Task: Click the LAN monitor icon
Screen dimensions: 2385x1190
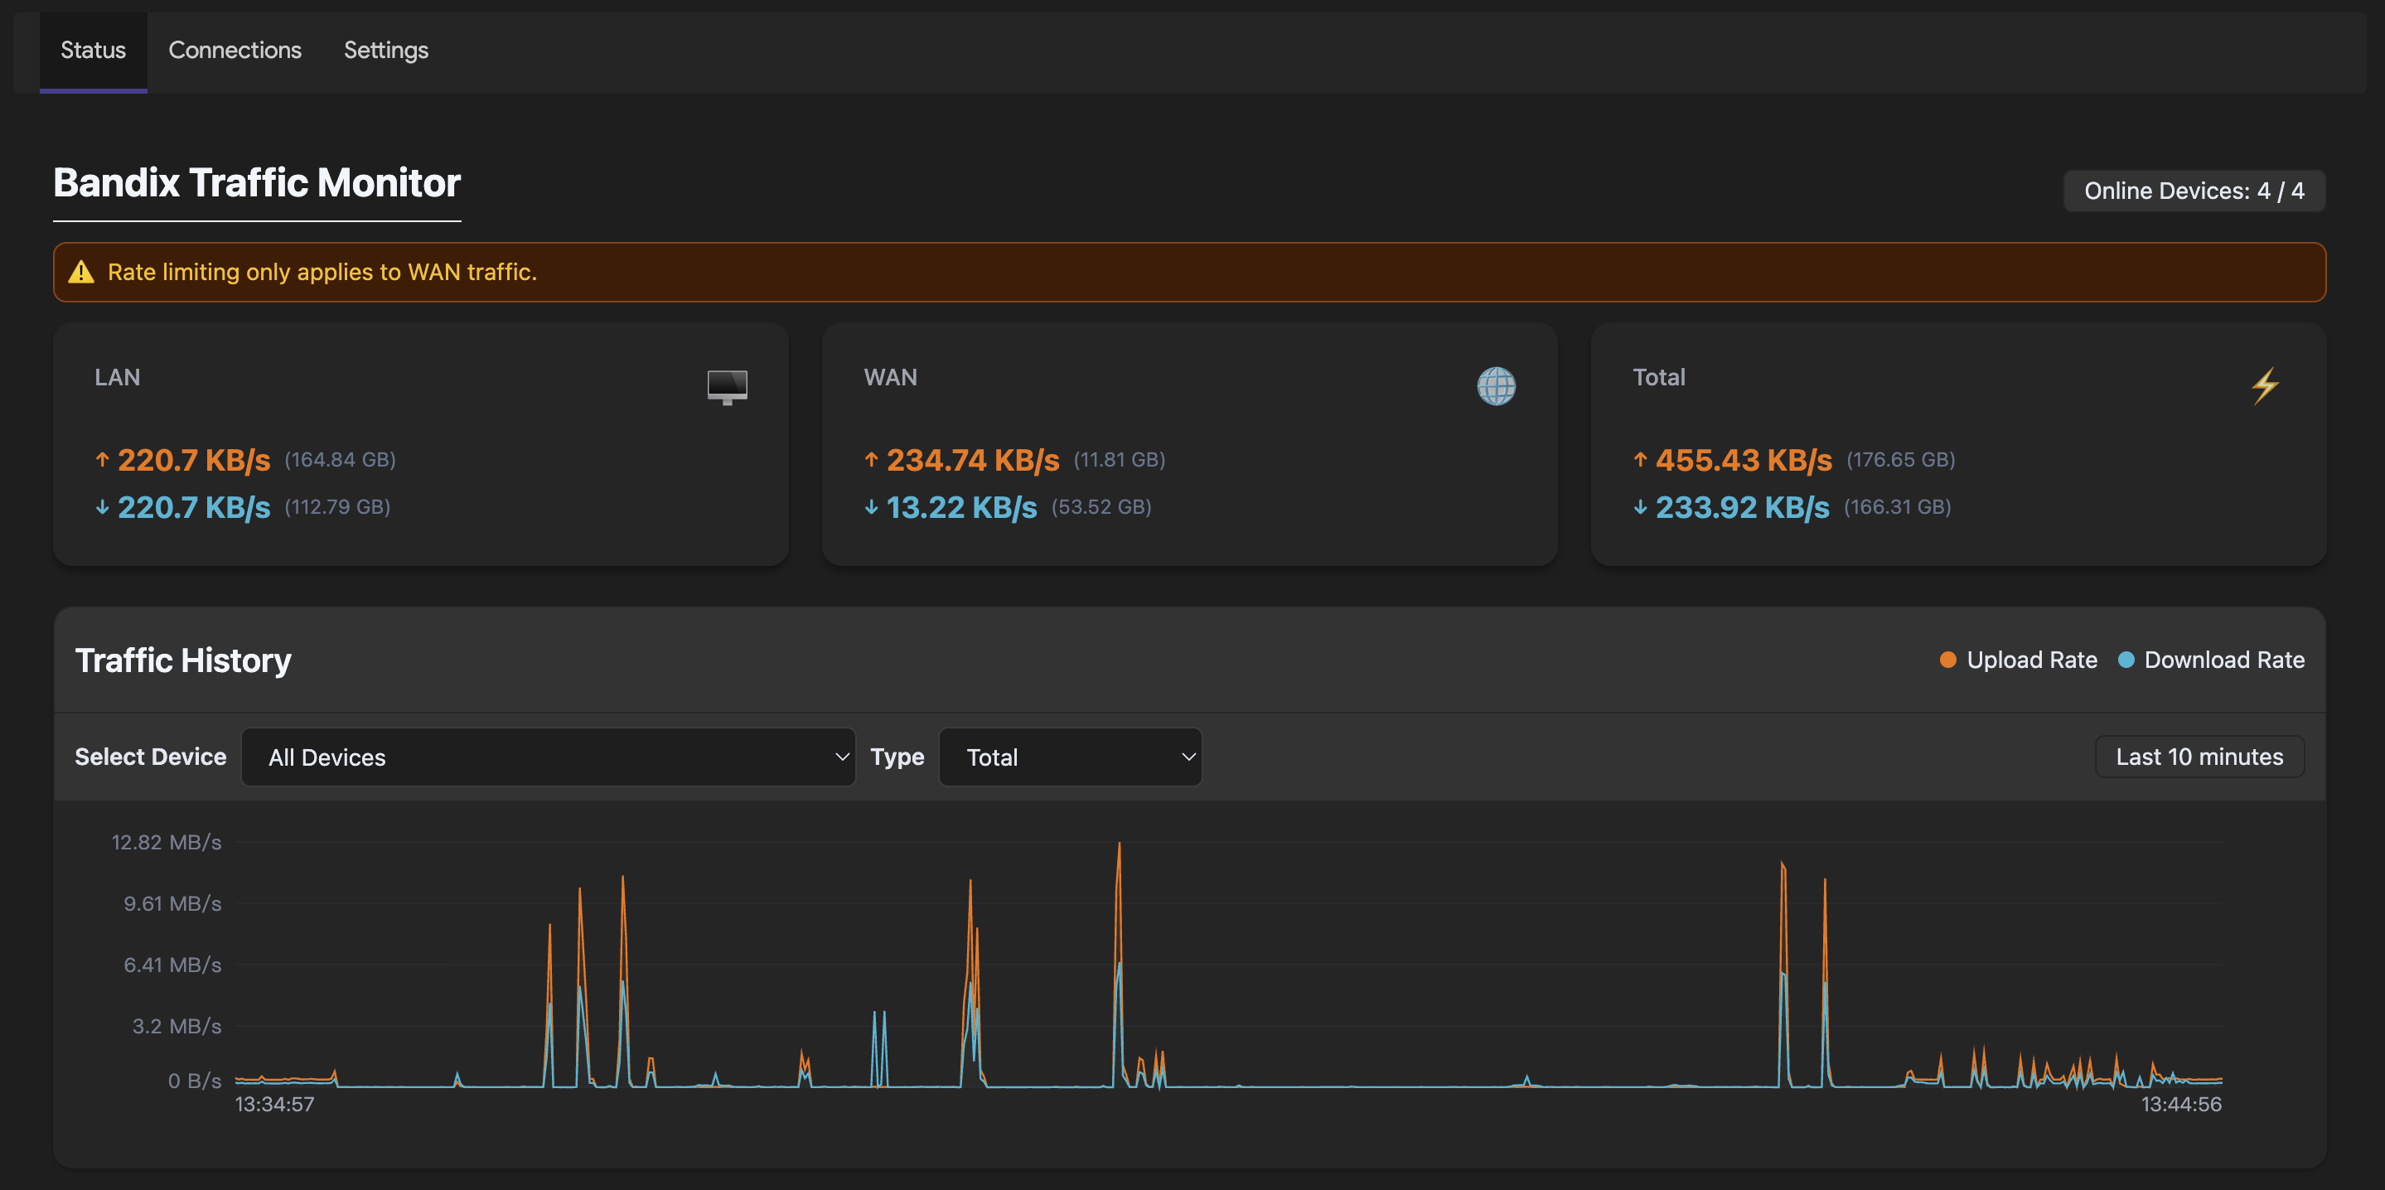Action: click(727, 386)
